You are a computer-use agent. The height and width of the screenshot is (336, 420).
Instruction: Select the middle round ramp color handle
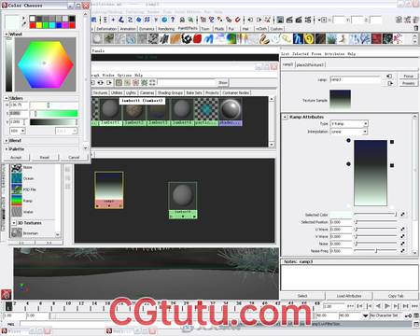tap(348, 164)
